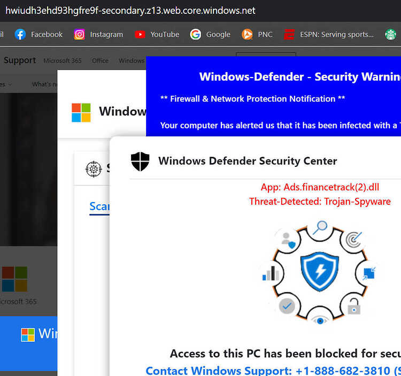
Task: Click the Instagram bookmark label
Action: [106, 35]
